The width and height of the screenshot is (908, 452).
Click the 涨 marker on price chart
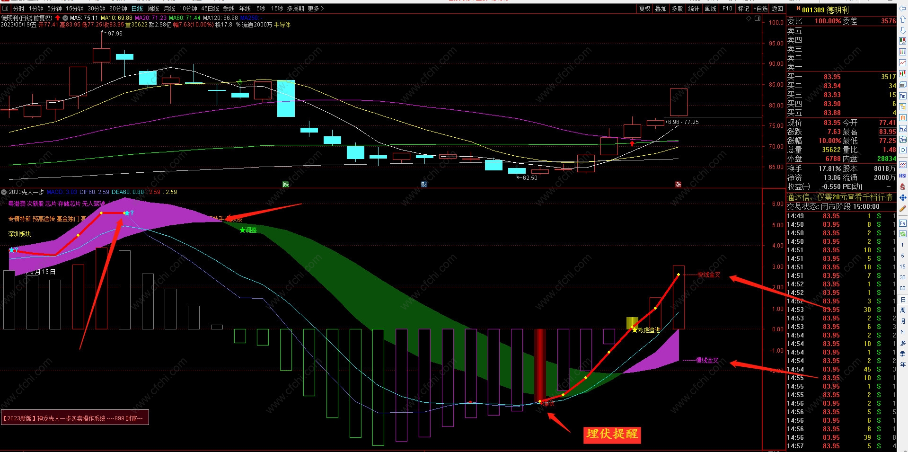(678, 185)
